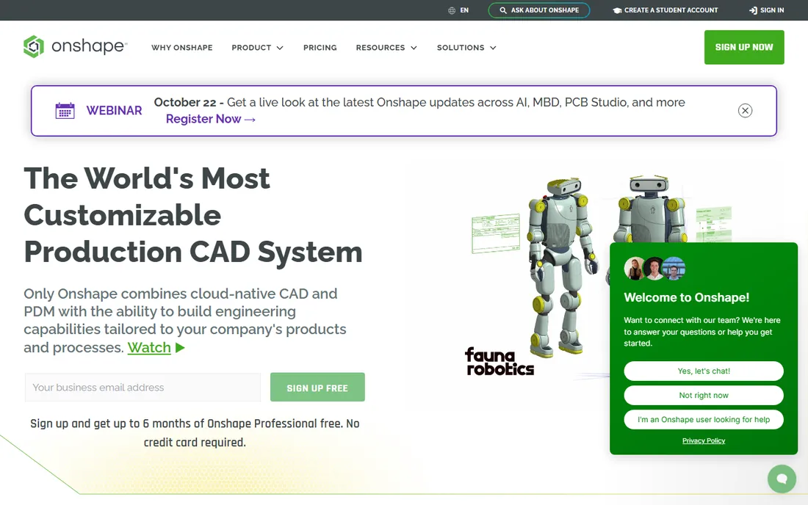This screenshot has width=808, height=505.
Task: Dismiss the webinar banner
Action: coord(745,111)
